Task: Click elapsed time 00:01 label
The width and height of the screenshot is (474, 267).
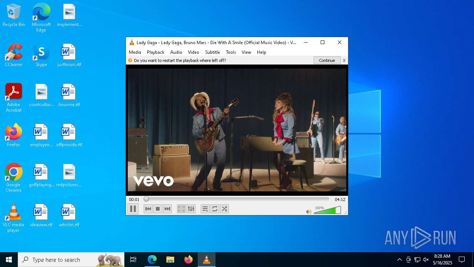Action: pyautogui.click(x=134, y=200)
